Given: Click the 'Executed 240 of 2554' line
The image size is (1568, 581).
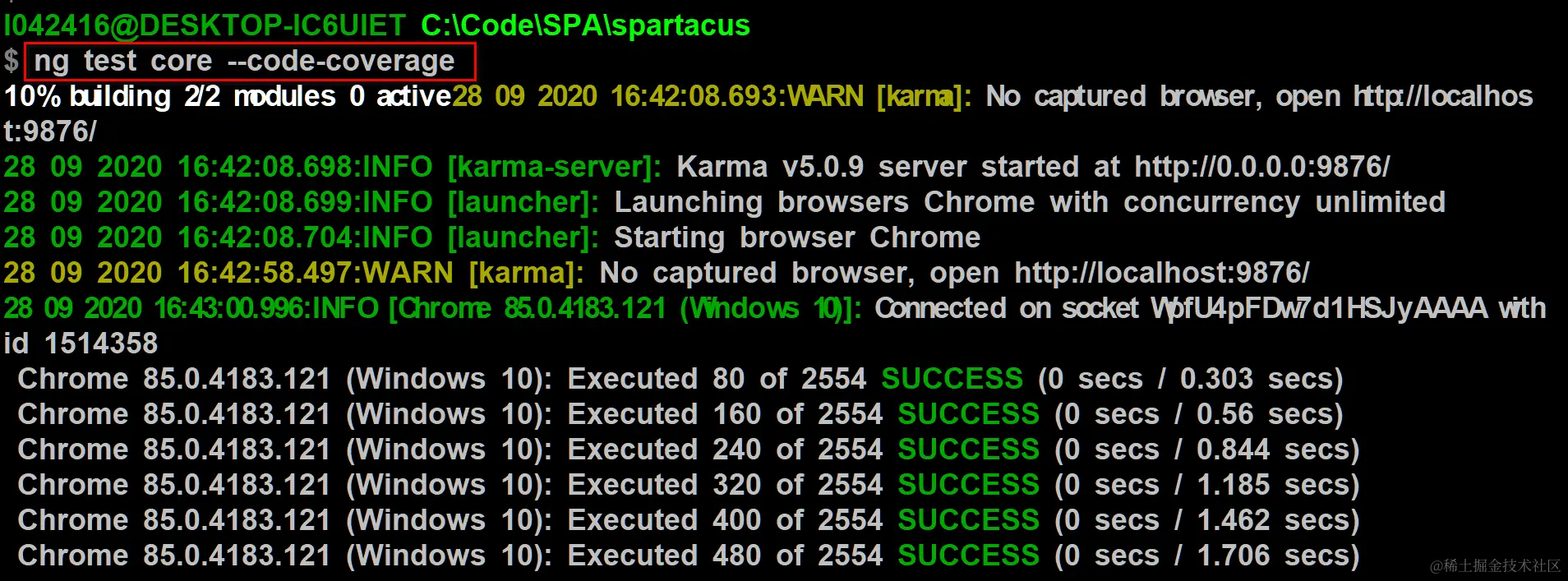Looking at the screenshot, I should pos(689,450).
